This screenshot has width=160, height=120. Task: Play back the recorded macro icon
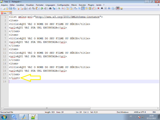[105, 8]
